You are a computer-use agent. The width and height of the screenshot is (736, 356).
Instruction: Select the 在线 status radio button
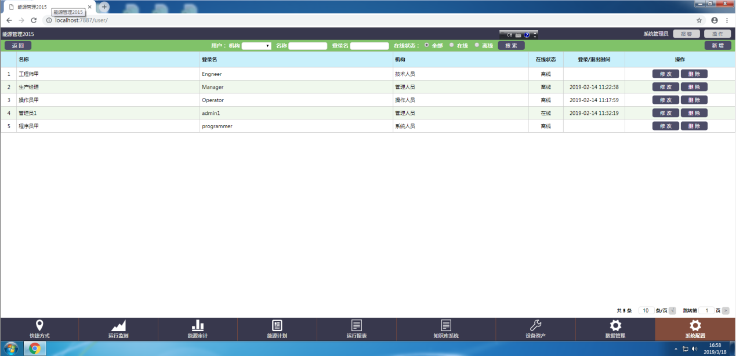452,45
